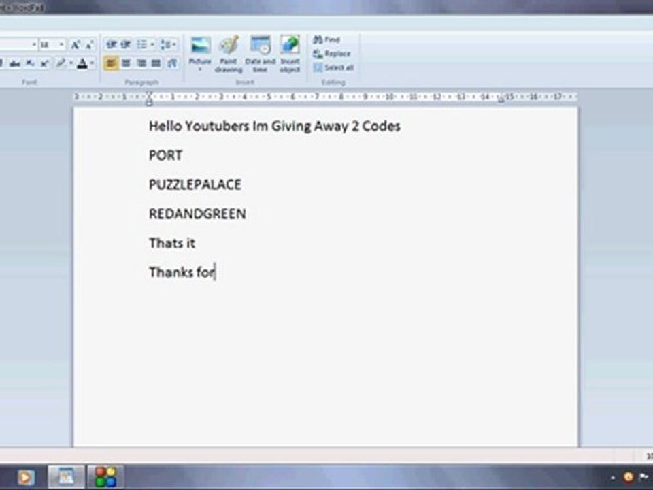Viewport: 653px width, 490px height.
Task: Toggle subscript formatting
Action: (30, 63)
